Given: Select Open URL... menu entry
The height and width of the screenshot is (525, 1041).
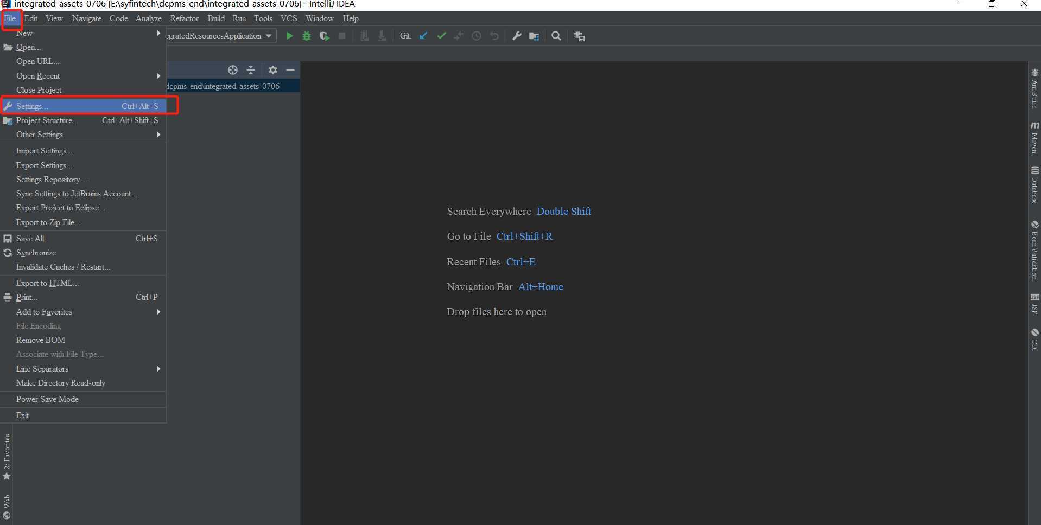Looking at the screenshot, I should pyautogui.click(x=83, y=61).
